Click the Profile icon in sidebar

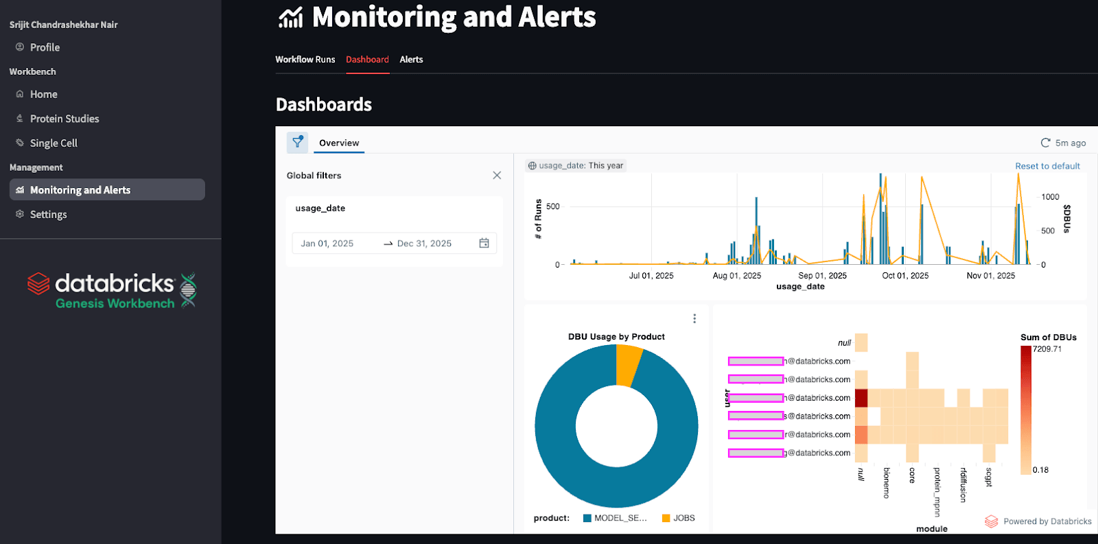click(x=20, y=47)
